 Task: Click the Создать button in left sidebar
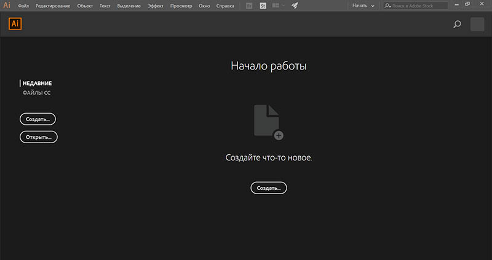click(38, 119)
